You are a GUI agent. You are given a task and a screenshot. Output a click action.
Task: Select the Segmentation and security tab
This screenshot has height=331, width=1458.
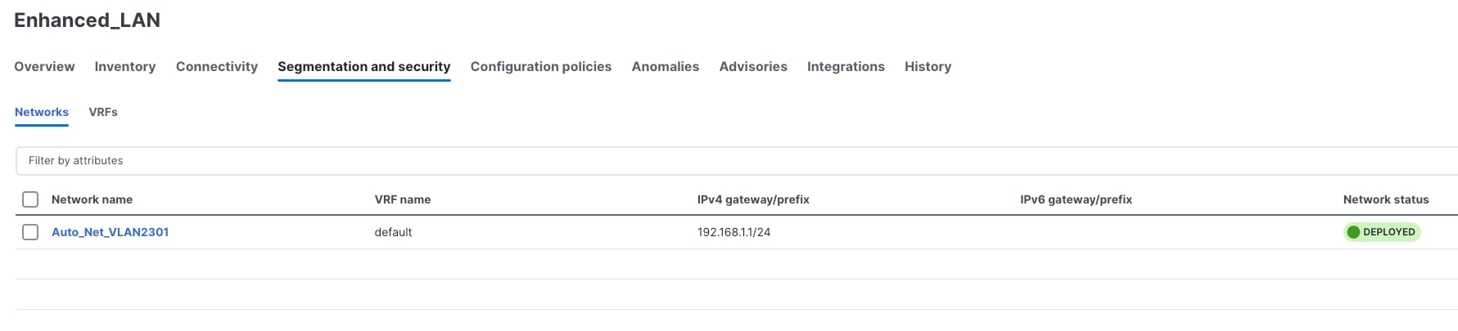363,67
